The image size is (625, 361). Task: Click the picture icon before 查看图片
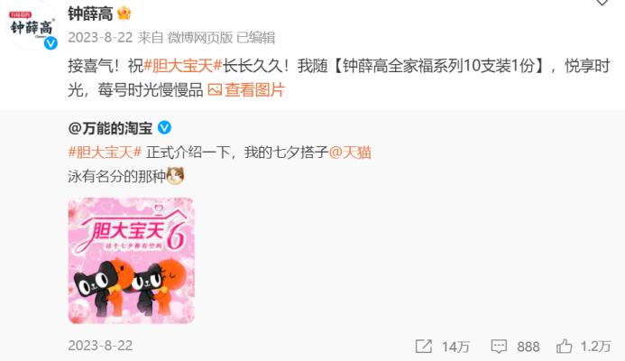[x=215, y=89]
